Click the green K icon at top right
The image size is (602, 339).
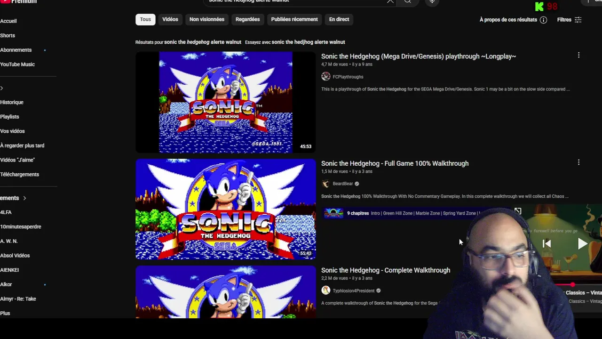pos(539,6)
